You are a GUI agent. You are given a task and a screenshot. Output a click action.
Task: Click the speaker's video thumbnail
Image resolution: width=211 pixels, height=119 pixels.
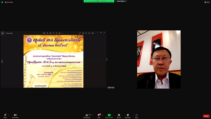click(159, 59)
